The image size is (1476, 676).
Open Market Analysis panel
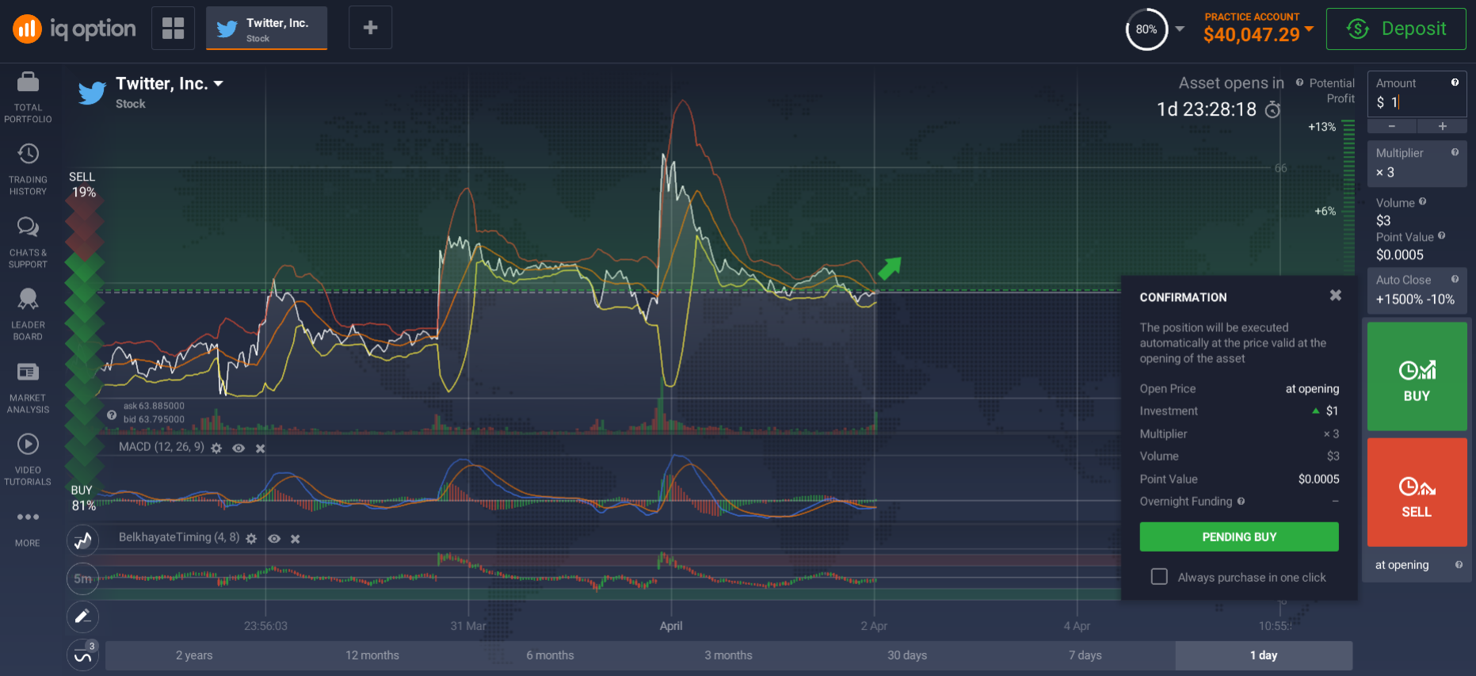[x=28, y=387]
